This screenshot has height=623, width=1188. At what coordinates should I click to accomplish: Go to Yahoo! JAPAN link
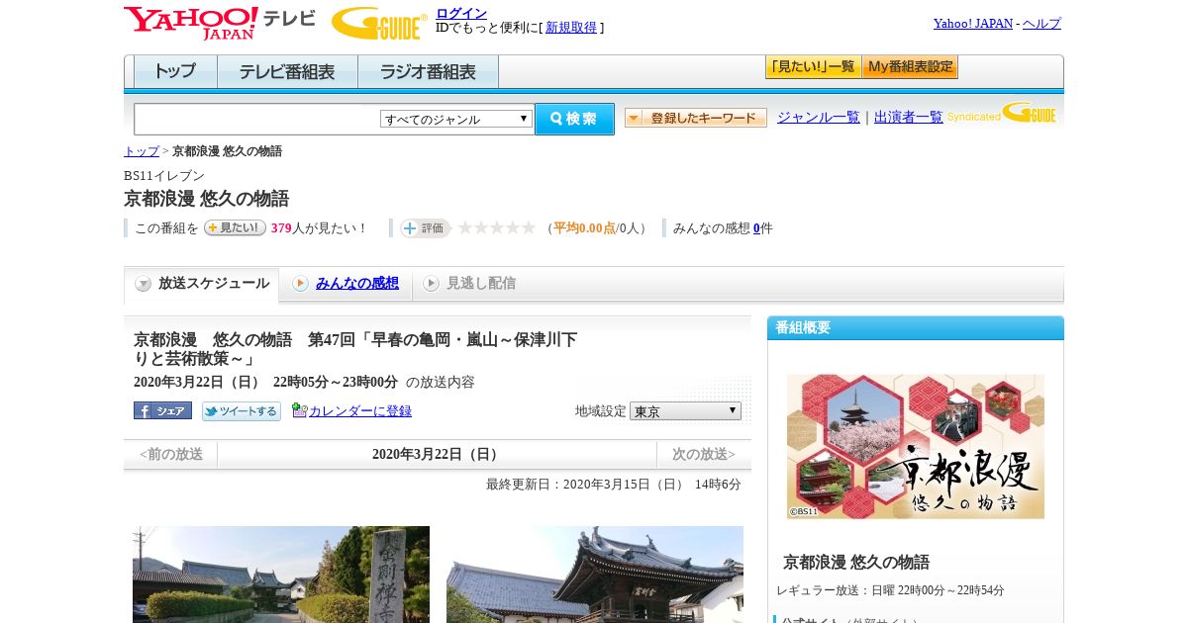973,24
